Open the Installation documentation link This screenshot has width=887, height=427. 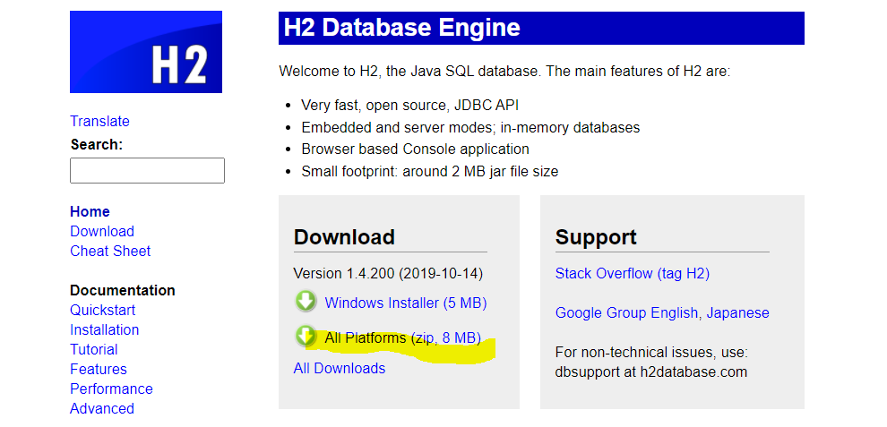coord(104,329)
